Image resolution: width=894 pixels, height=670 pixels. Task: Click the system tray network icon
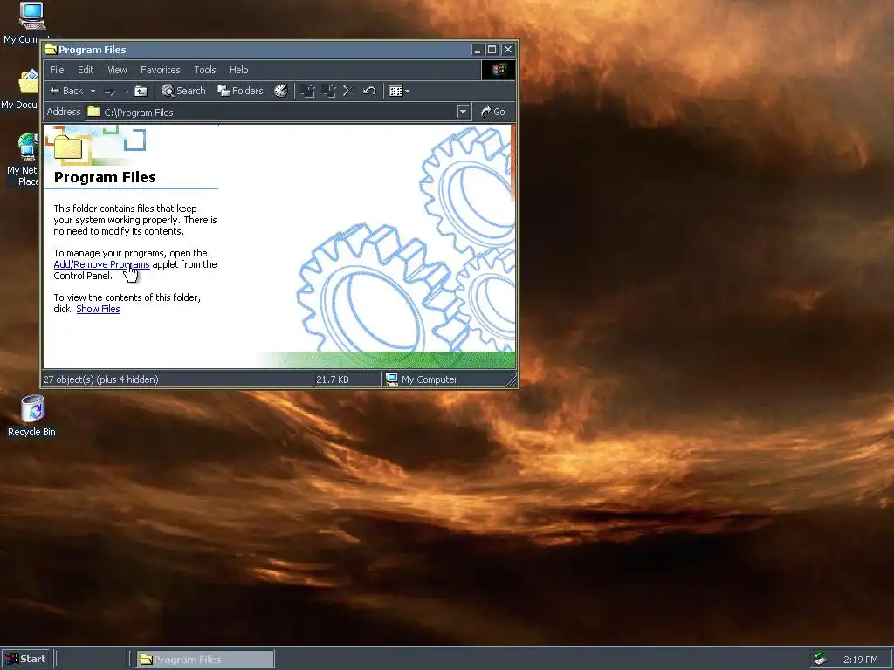point(820,659)
